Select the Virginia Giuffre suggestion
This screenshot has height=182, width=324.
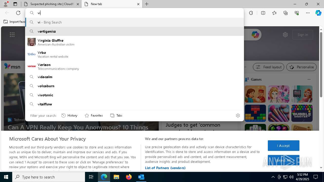(x=134, y=42)
